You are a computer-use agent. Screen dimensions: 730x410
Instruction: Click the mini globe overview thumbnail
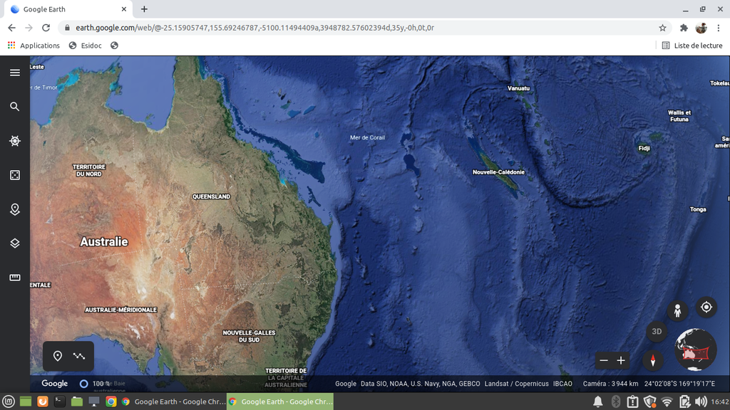tap(696, 350)
